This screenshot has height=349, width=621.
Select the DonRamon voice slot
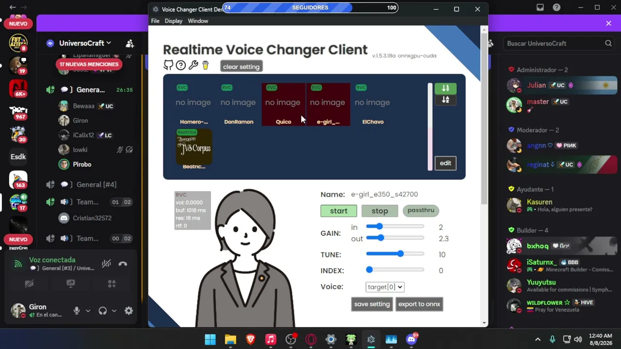click(238, 105)
